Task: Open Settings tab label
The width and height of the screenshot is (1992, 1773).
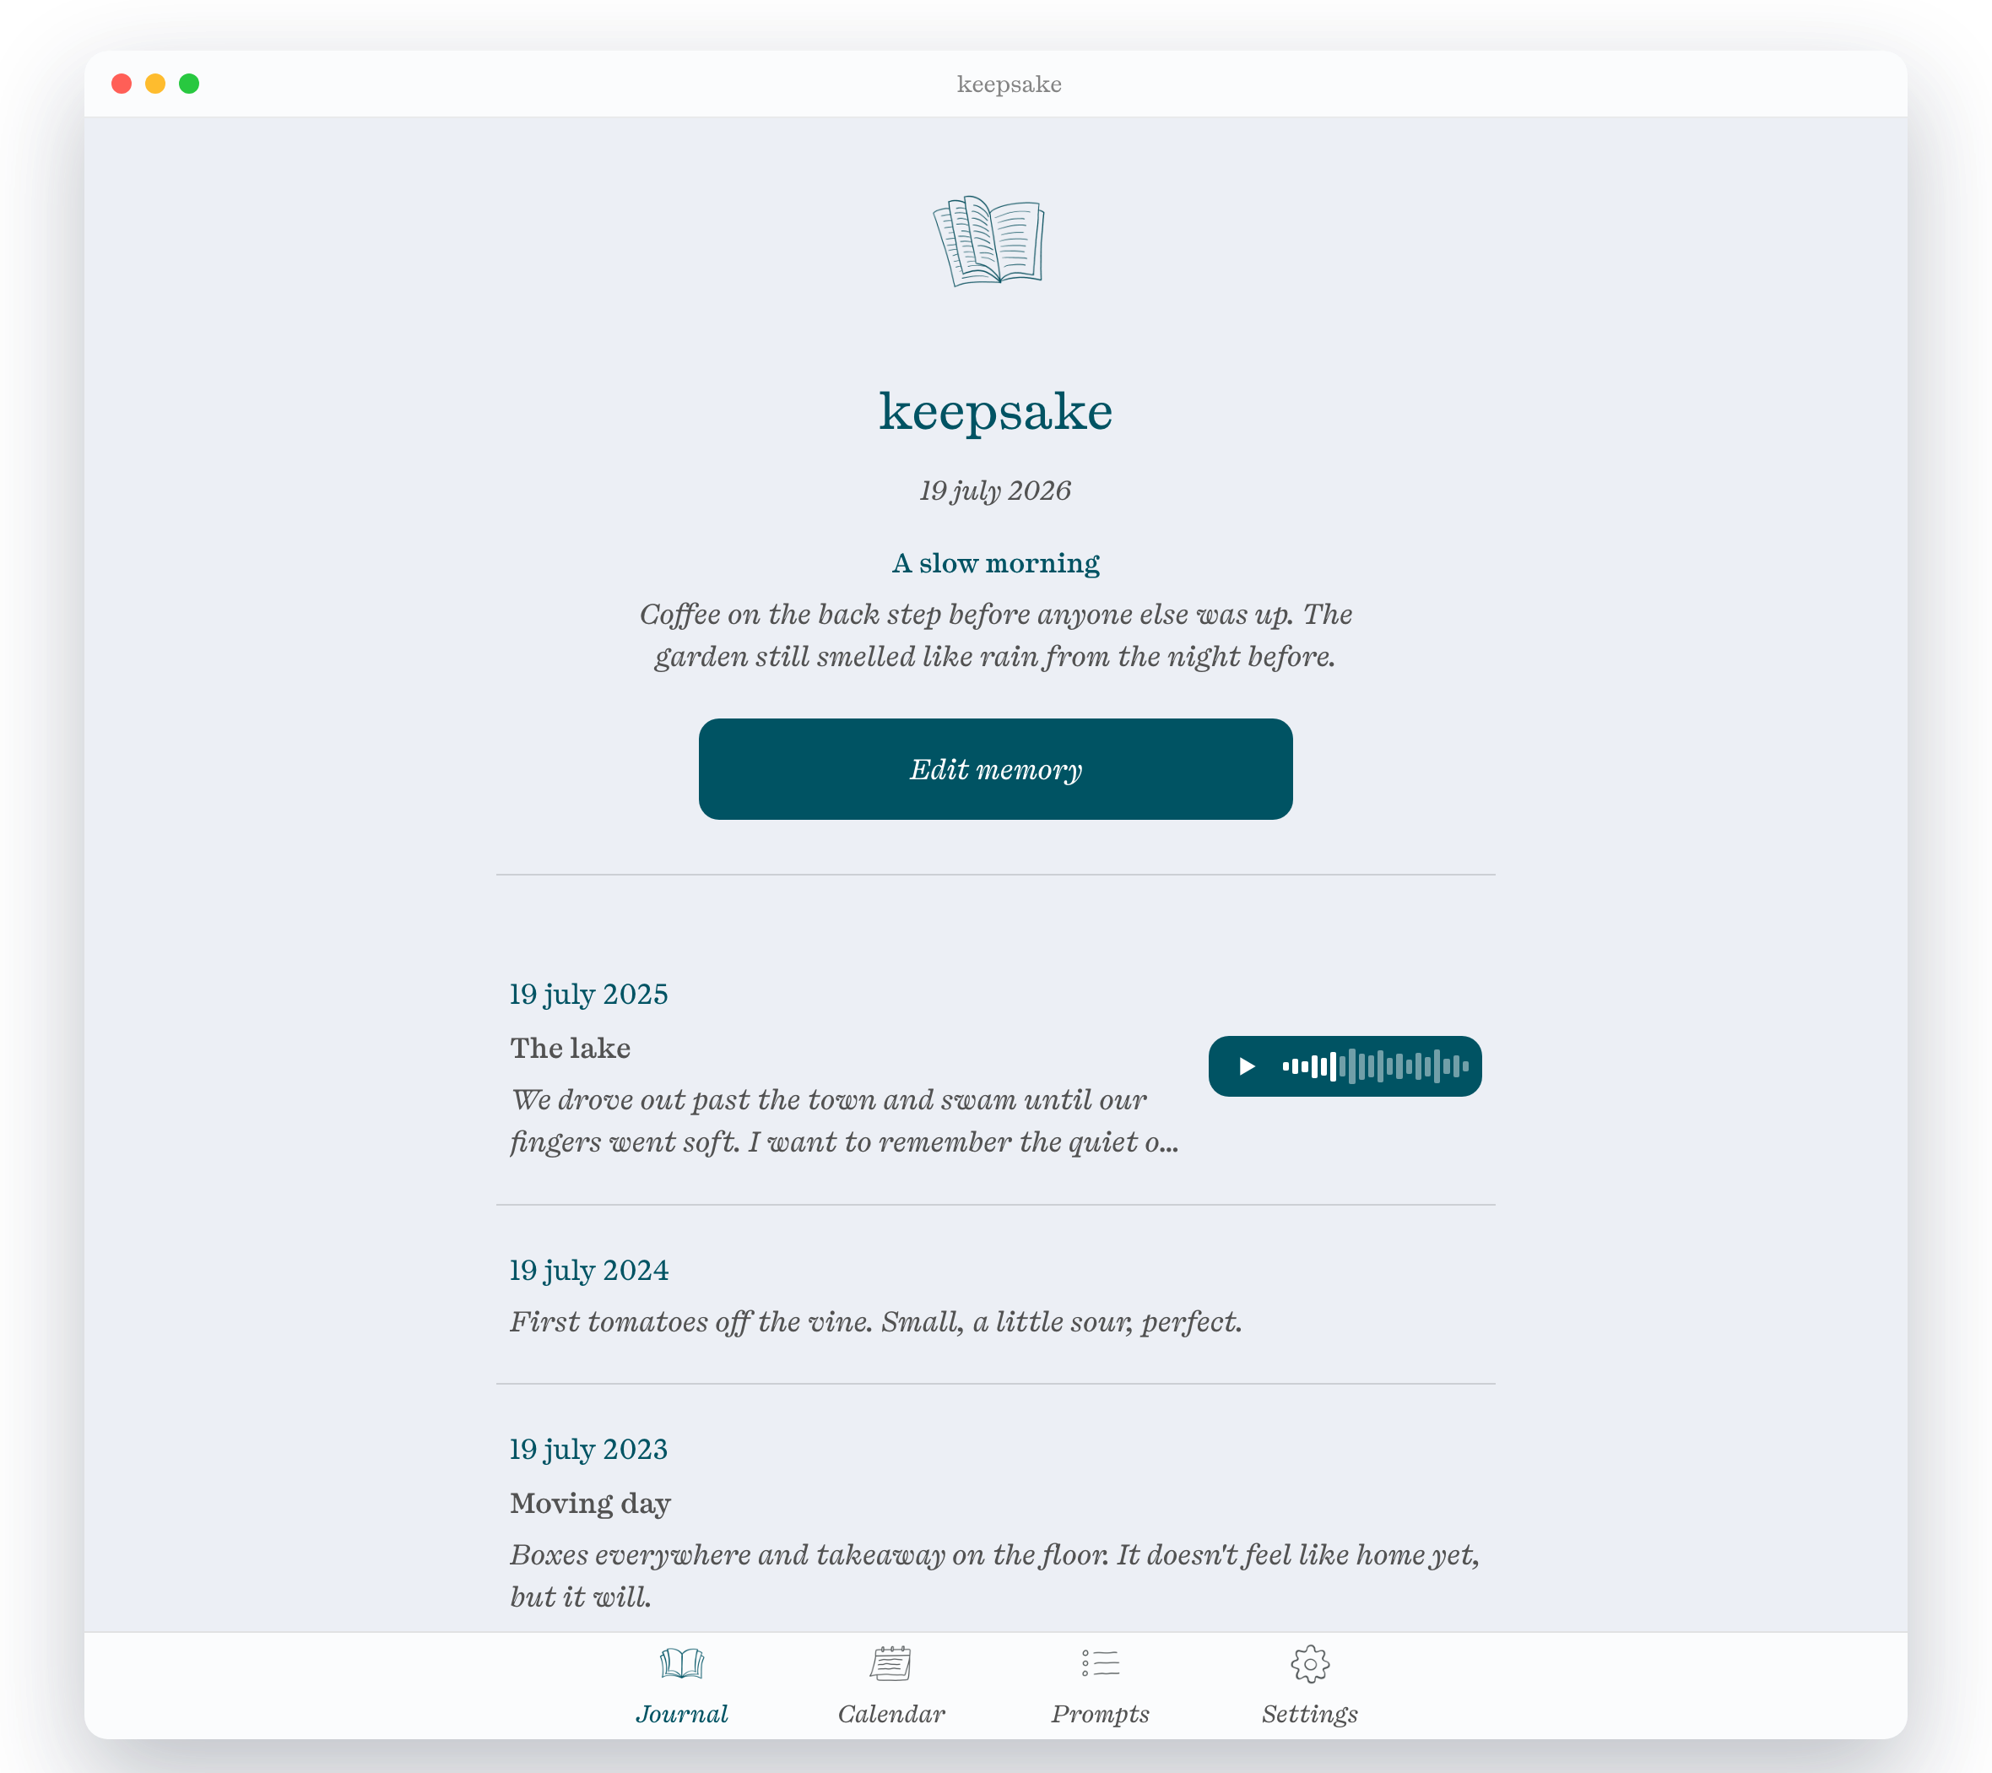Action: click(x=1310, y=1714)
